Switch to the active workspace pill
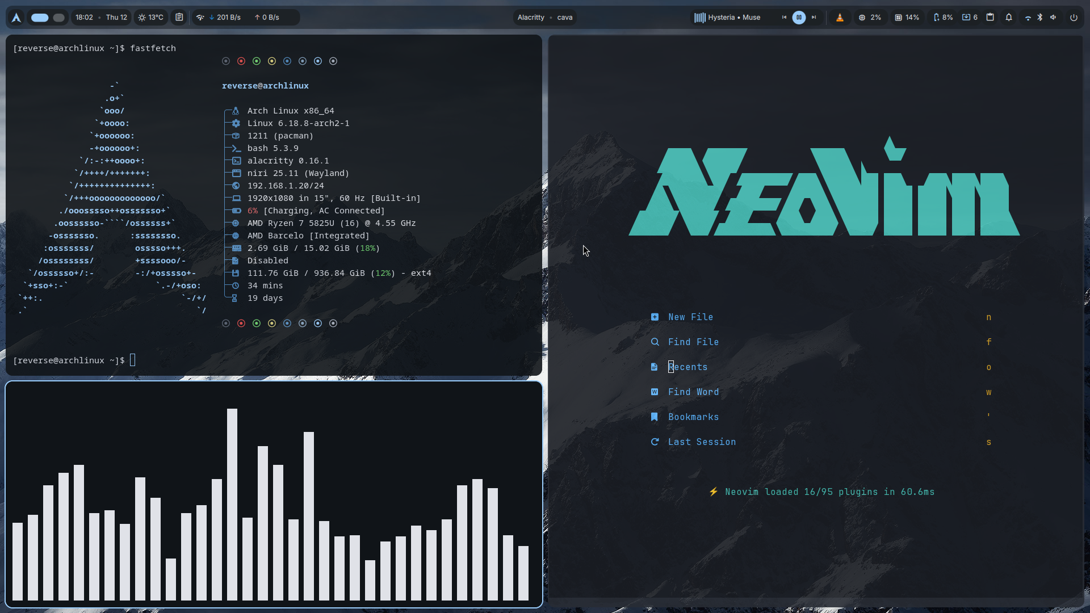 (40, 18)
